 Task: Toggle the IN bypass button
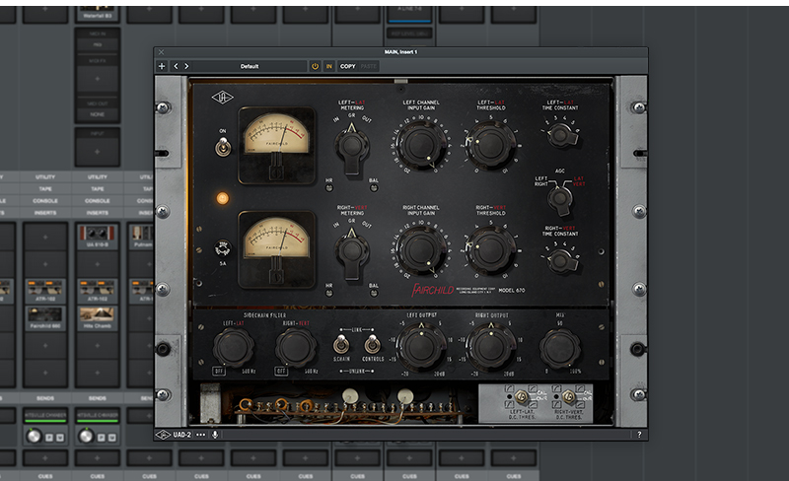coord(329,66)
